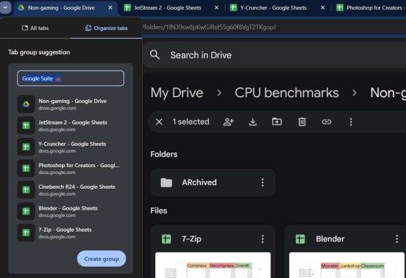Select the Organize tabs panel tab
Screen dimensions: 406x278
[x=106, y=28]
